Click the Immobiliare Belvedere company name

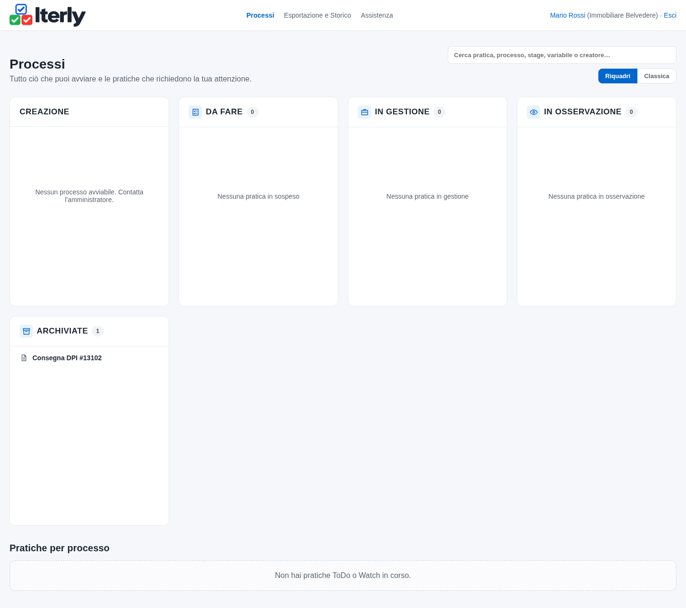[623, 15]
